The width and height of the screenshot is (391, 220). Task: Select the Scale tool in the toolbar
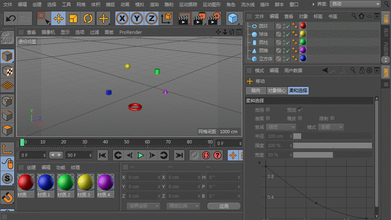click(x=73, y=18)
